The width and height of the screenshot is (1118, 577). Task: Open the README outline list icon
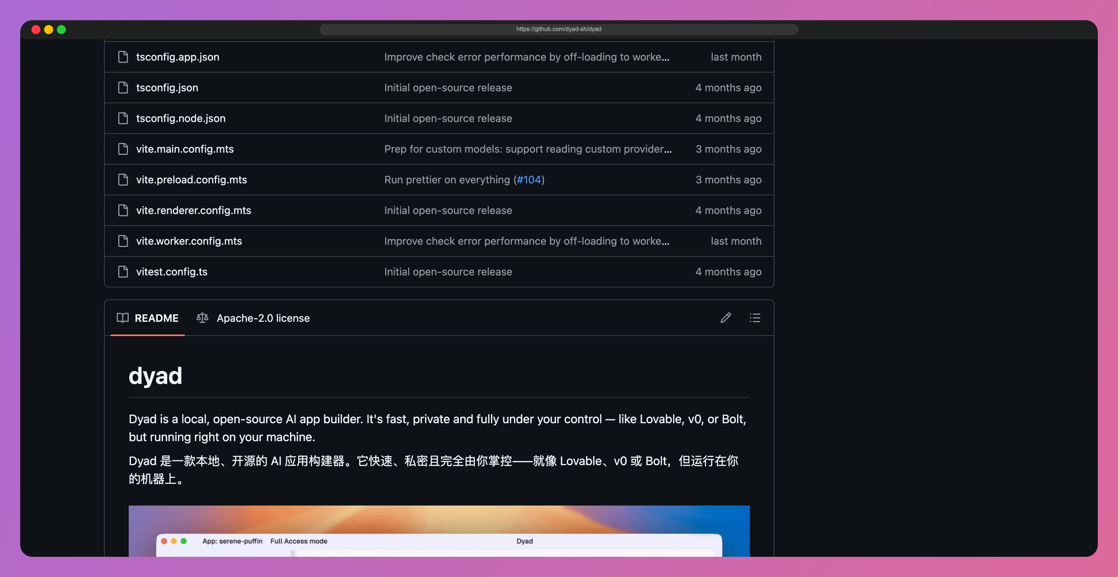point(755,318)
